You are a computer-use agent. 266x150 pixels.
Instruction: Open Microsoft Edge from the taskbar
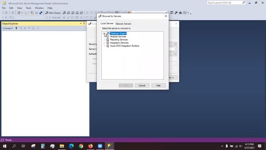(x=71, y=146)
